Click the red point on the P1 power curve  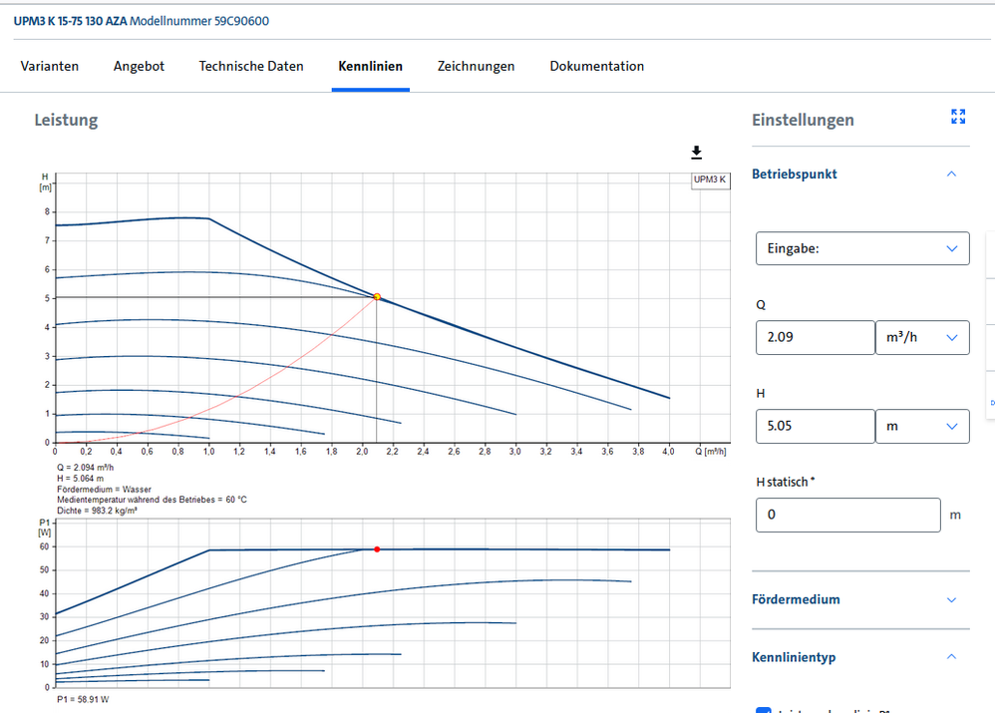click(377, 549)
